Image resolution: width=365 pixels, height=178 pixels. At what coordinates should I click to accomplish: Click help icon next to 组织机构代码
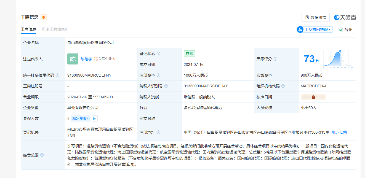[x=283, y=86]
